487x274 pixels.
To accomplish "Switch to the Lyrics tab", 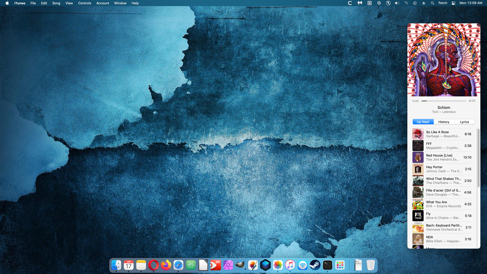I will coord(464,122).
